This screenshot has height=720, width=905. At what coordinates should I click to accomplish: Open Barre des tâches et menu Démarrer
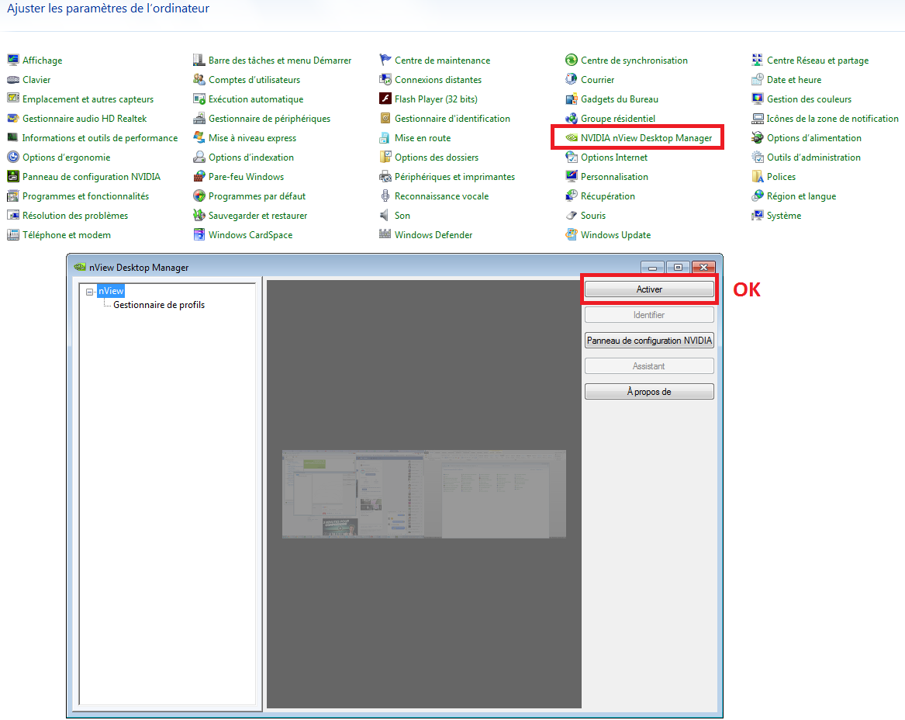pos(279,60)
